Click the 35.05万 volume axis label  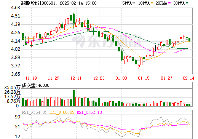12,88
